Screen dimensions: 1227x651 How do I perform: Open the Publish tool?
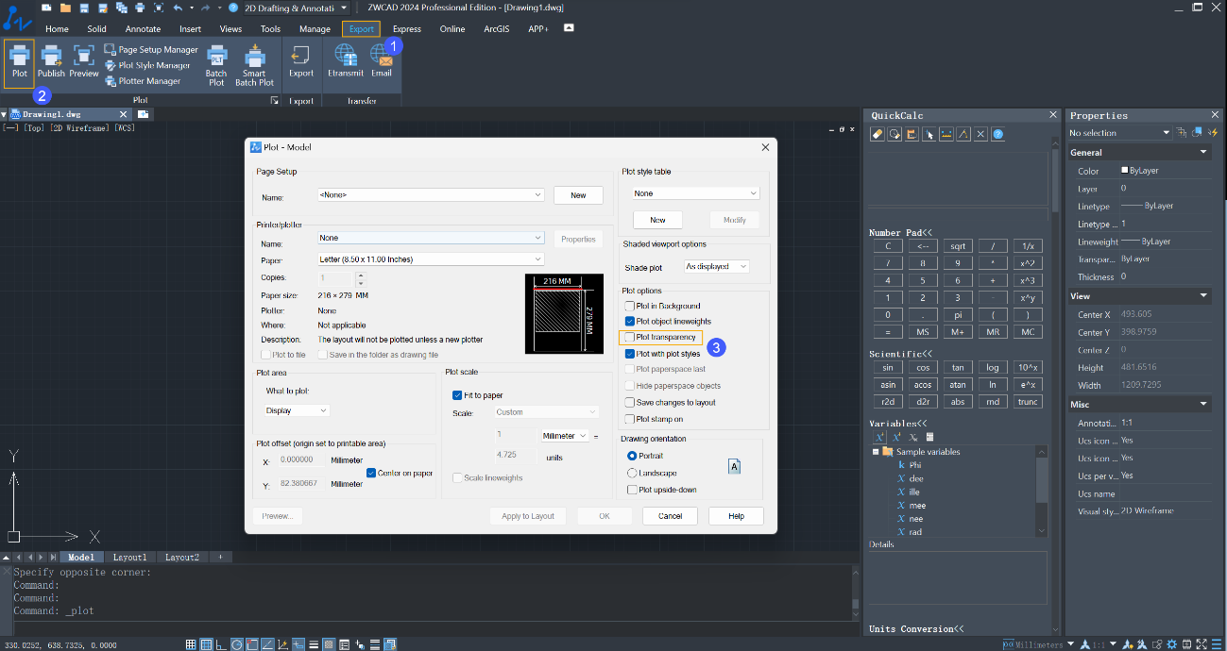pyautogui.click(x=51, y=62)
